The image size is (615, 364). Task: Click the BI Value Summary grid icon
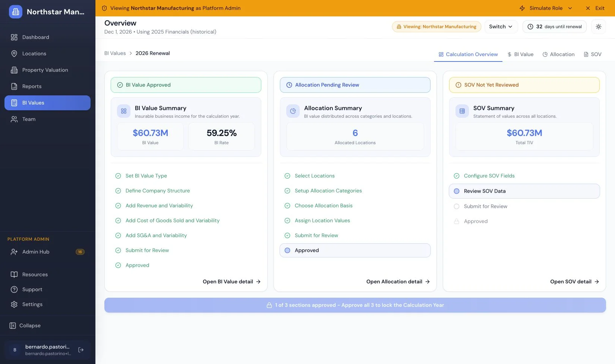point(124,111)
